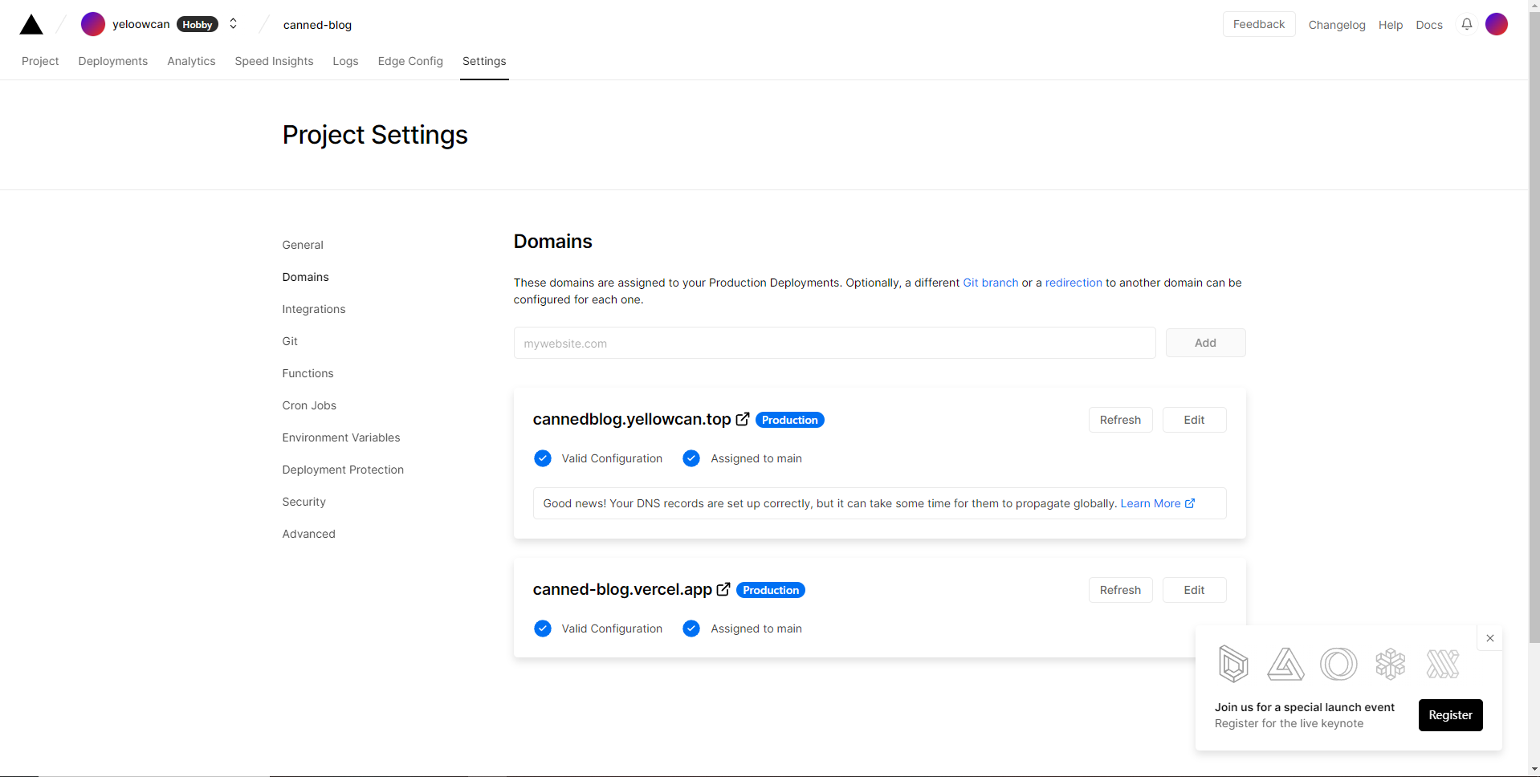Click the yeloowcan team name
Image resolution: width=1540 pixels, height=777 pixels.
point(141,24)
